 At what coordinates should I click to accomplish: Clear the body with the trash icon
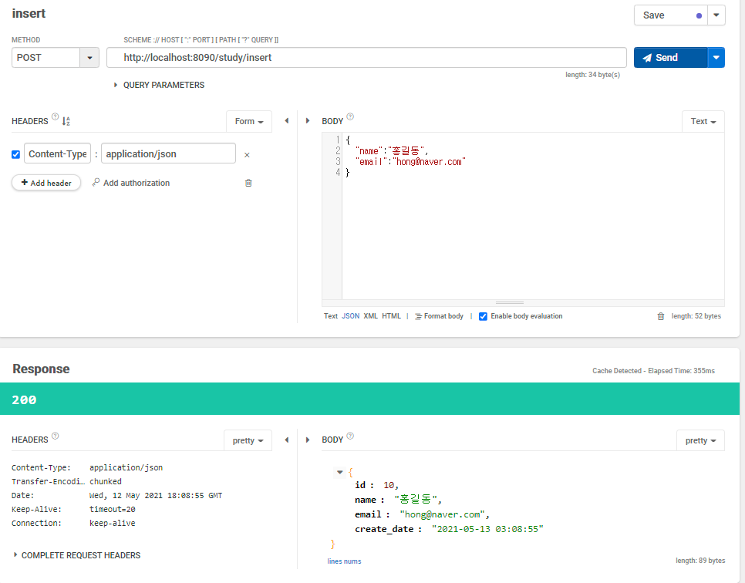(x=660, y=316)
